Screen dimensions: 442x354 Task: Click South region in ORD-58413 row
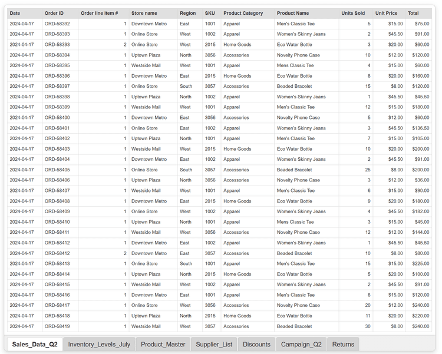point(190,263)
